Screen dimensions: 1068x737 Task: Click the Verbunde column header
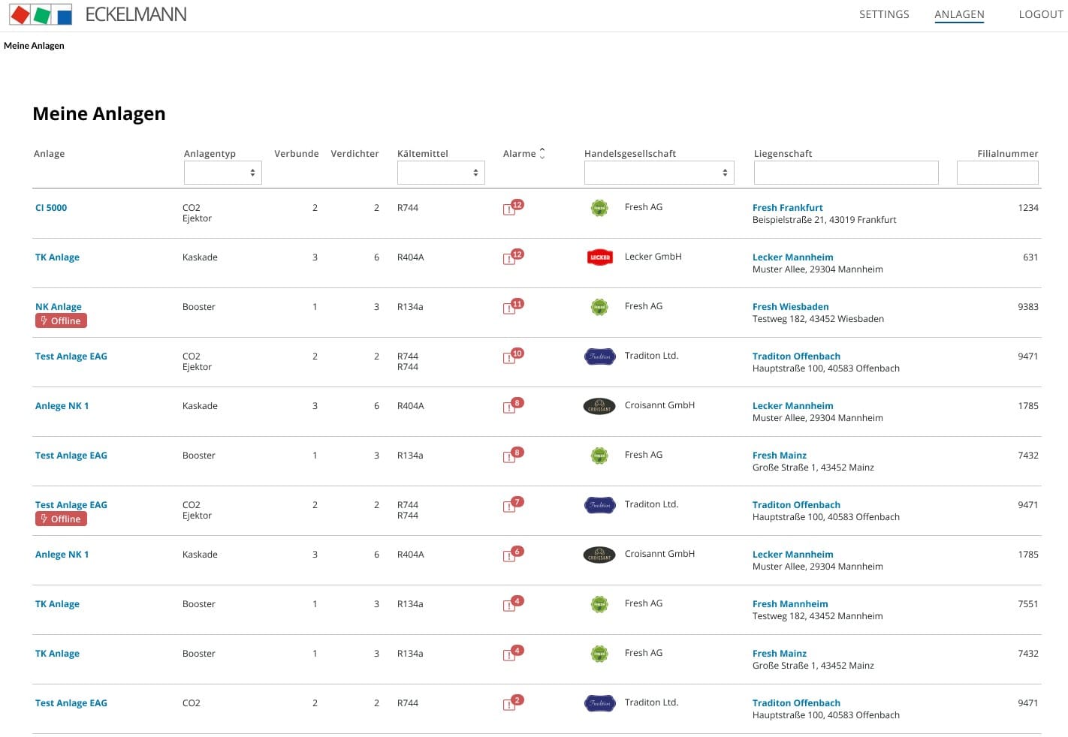click(x=297, y=154)
